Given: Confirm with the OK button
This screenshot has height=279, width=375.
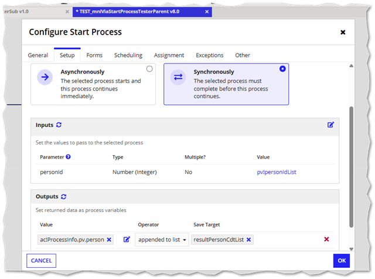Looking at the screenshot, I should point(341,261).
